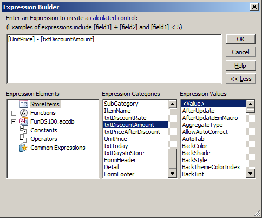262x218 pixels.
Task: Select txtPriceAfterDiscount in Expression Categories
Action: point(136,132)
